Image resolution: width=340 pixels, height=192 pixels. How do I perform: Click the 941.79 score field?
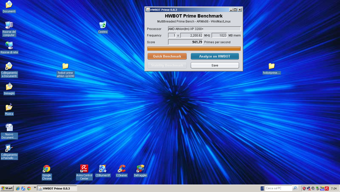click(x=185, y=42)
